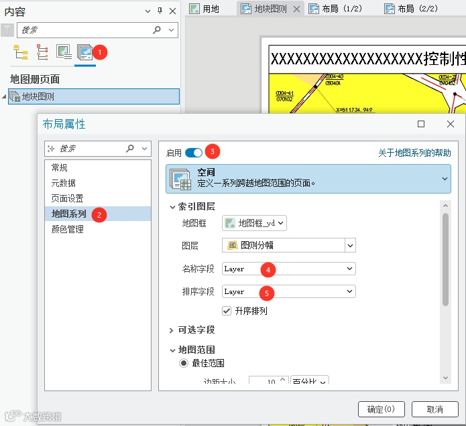This screenshot has height=426, width=466.
Task: Uncheck the 升序排列 checkbox
Action: (x=227, y=311)
